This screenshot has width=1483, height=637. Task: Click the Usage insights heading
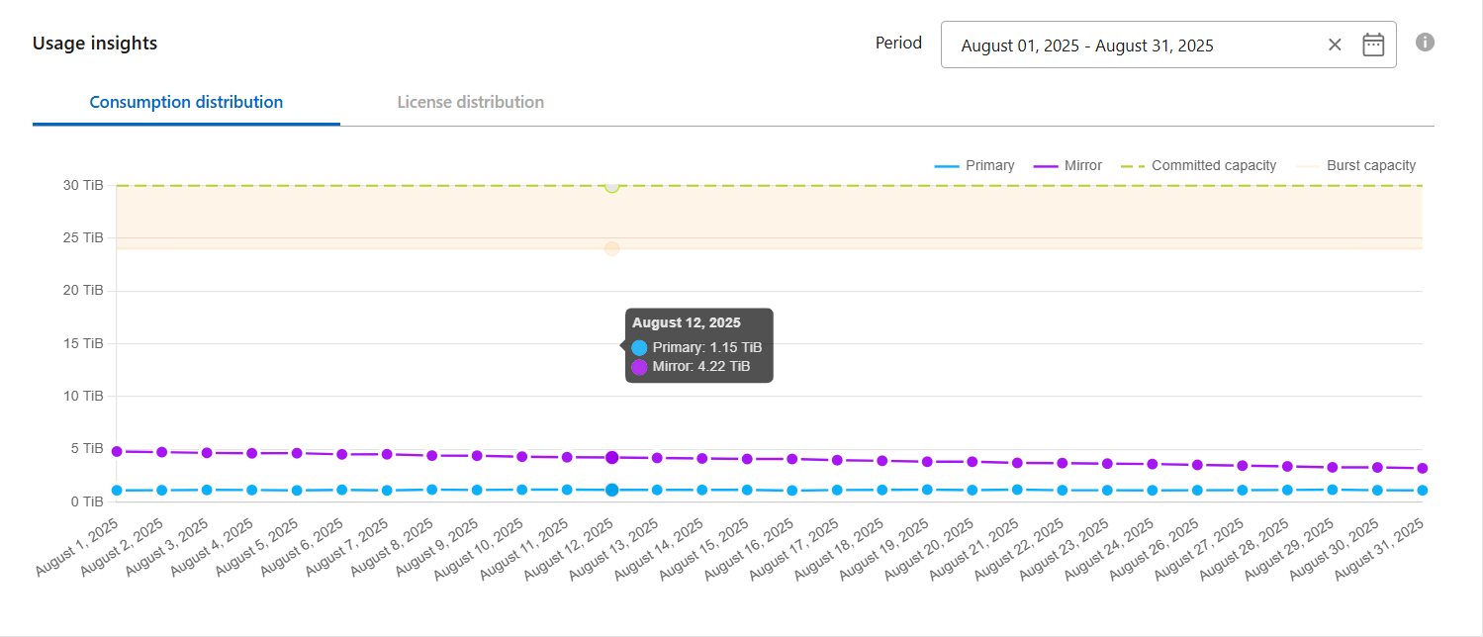(94, 43)
